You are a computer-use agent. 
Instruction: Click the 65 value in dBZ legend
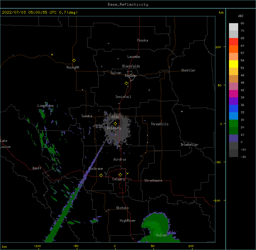(x=242, y=38)
